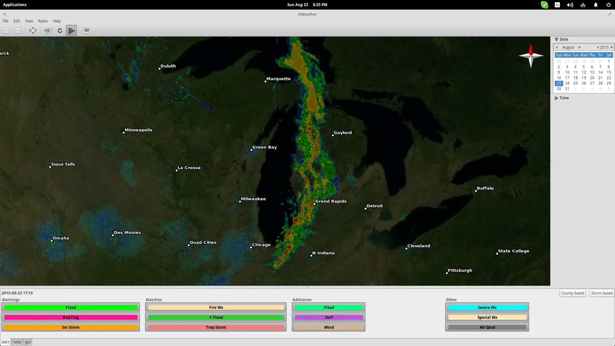615x346 pixels.
Task: Toggle Severe Wx alerts
Action: (487, 308)
